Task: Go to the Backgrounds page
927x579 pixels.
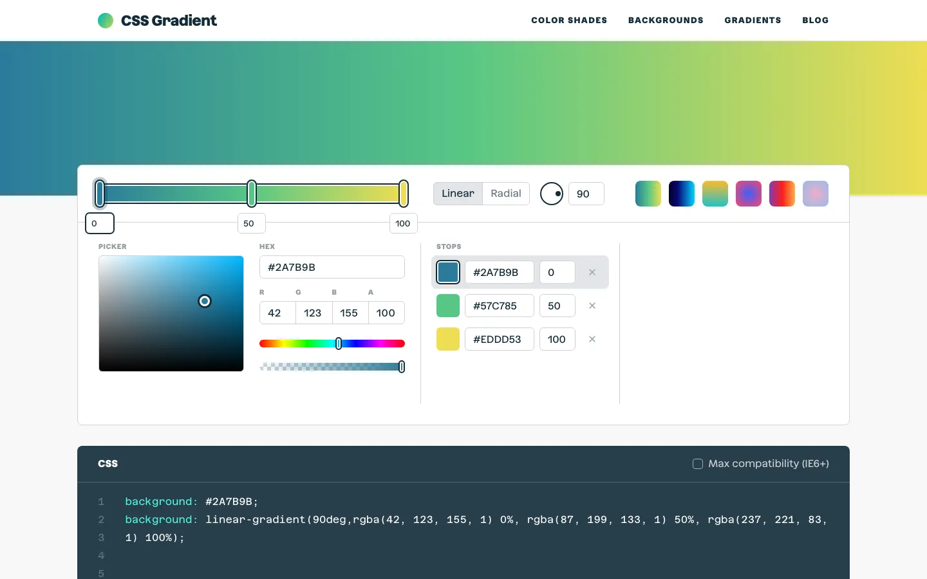Action: (666, 21)
